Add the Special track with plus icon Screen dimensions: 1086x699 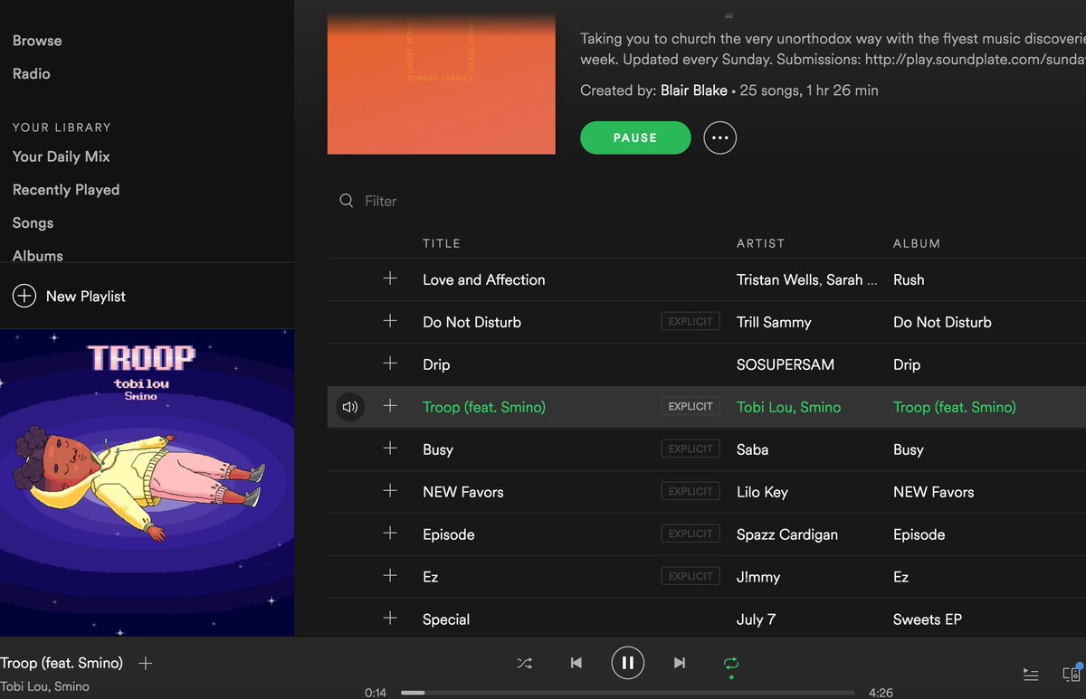[390, 619]
